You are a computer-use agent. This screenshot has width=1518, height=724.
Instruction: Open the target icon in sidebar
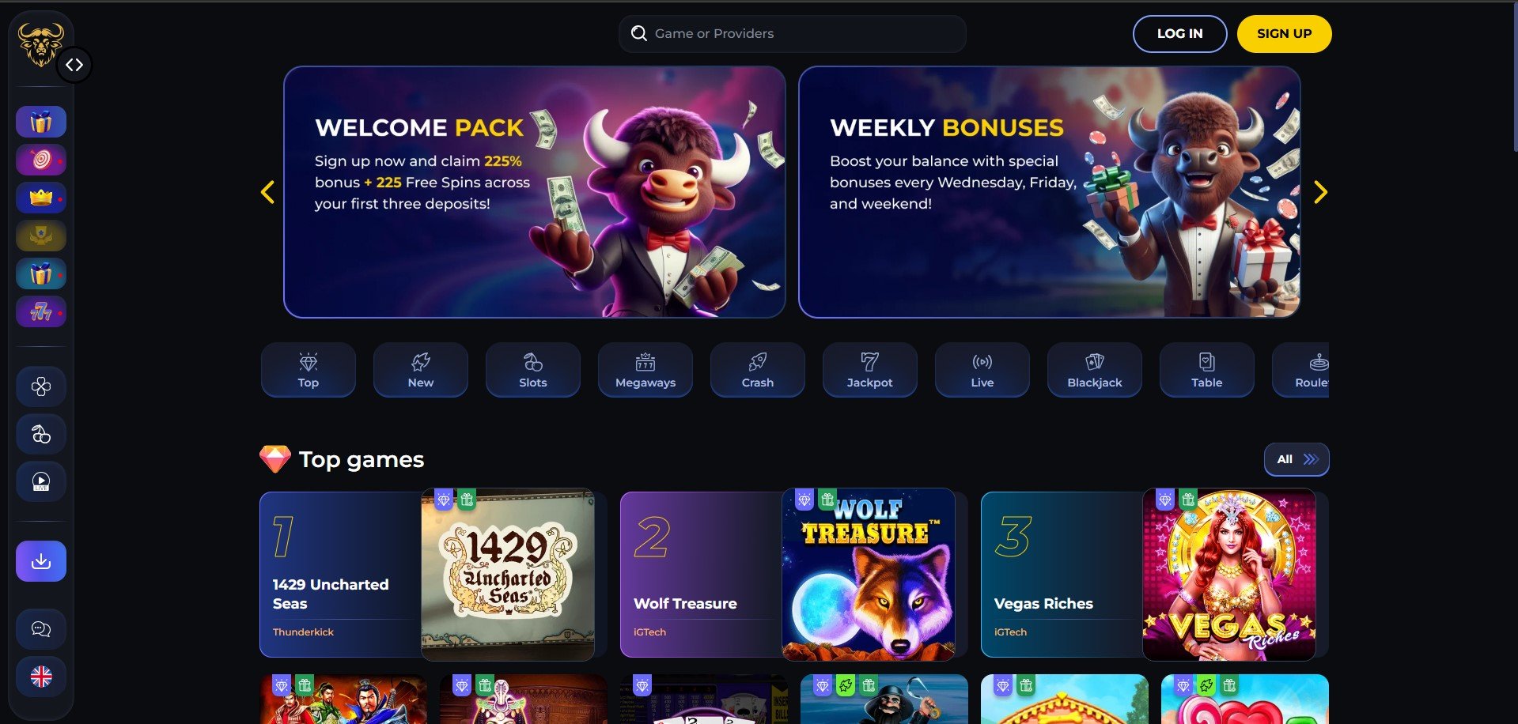(x=41, y=160)
